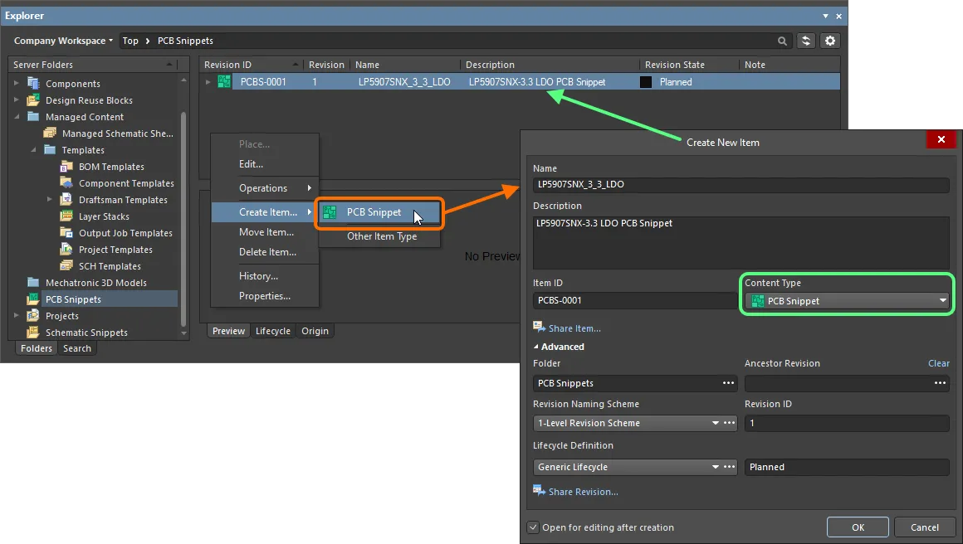Click the Mechatronic 3D Models folder icon

pyautogui.click(x=33, y=282)
